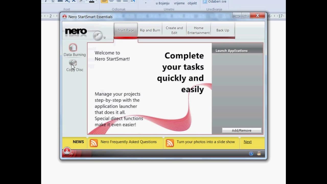This screenshot has height=184, width=327.
Task: Select the Back Up tab
Action: (x=223, y=30)
